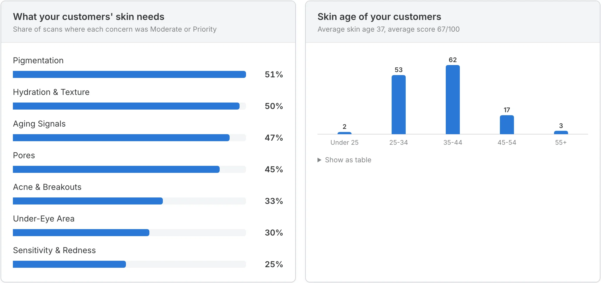Select the Pigmentation progress bar
Screen dimensions: 601x283
pos(129,74)
